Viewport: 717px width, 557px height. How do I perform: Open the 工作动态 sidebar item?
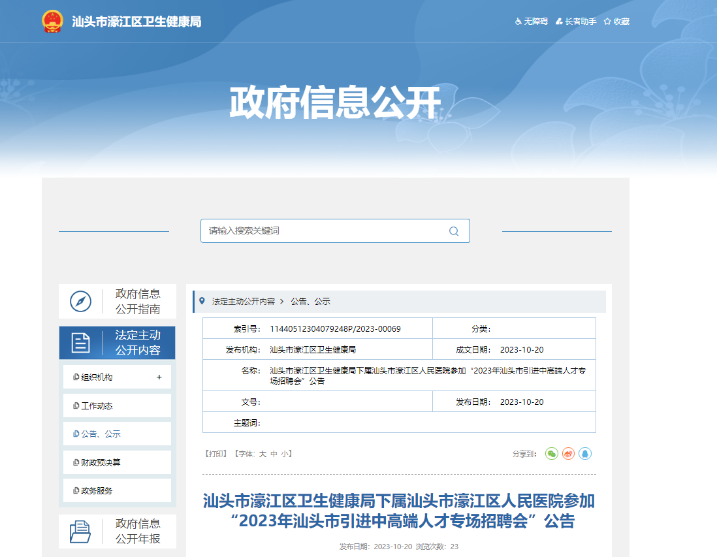[x=97, y=406]
